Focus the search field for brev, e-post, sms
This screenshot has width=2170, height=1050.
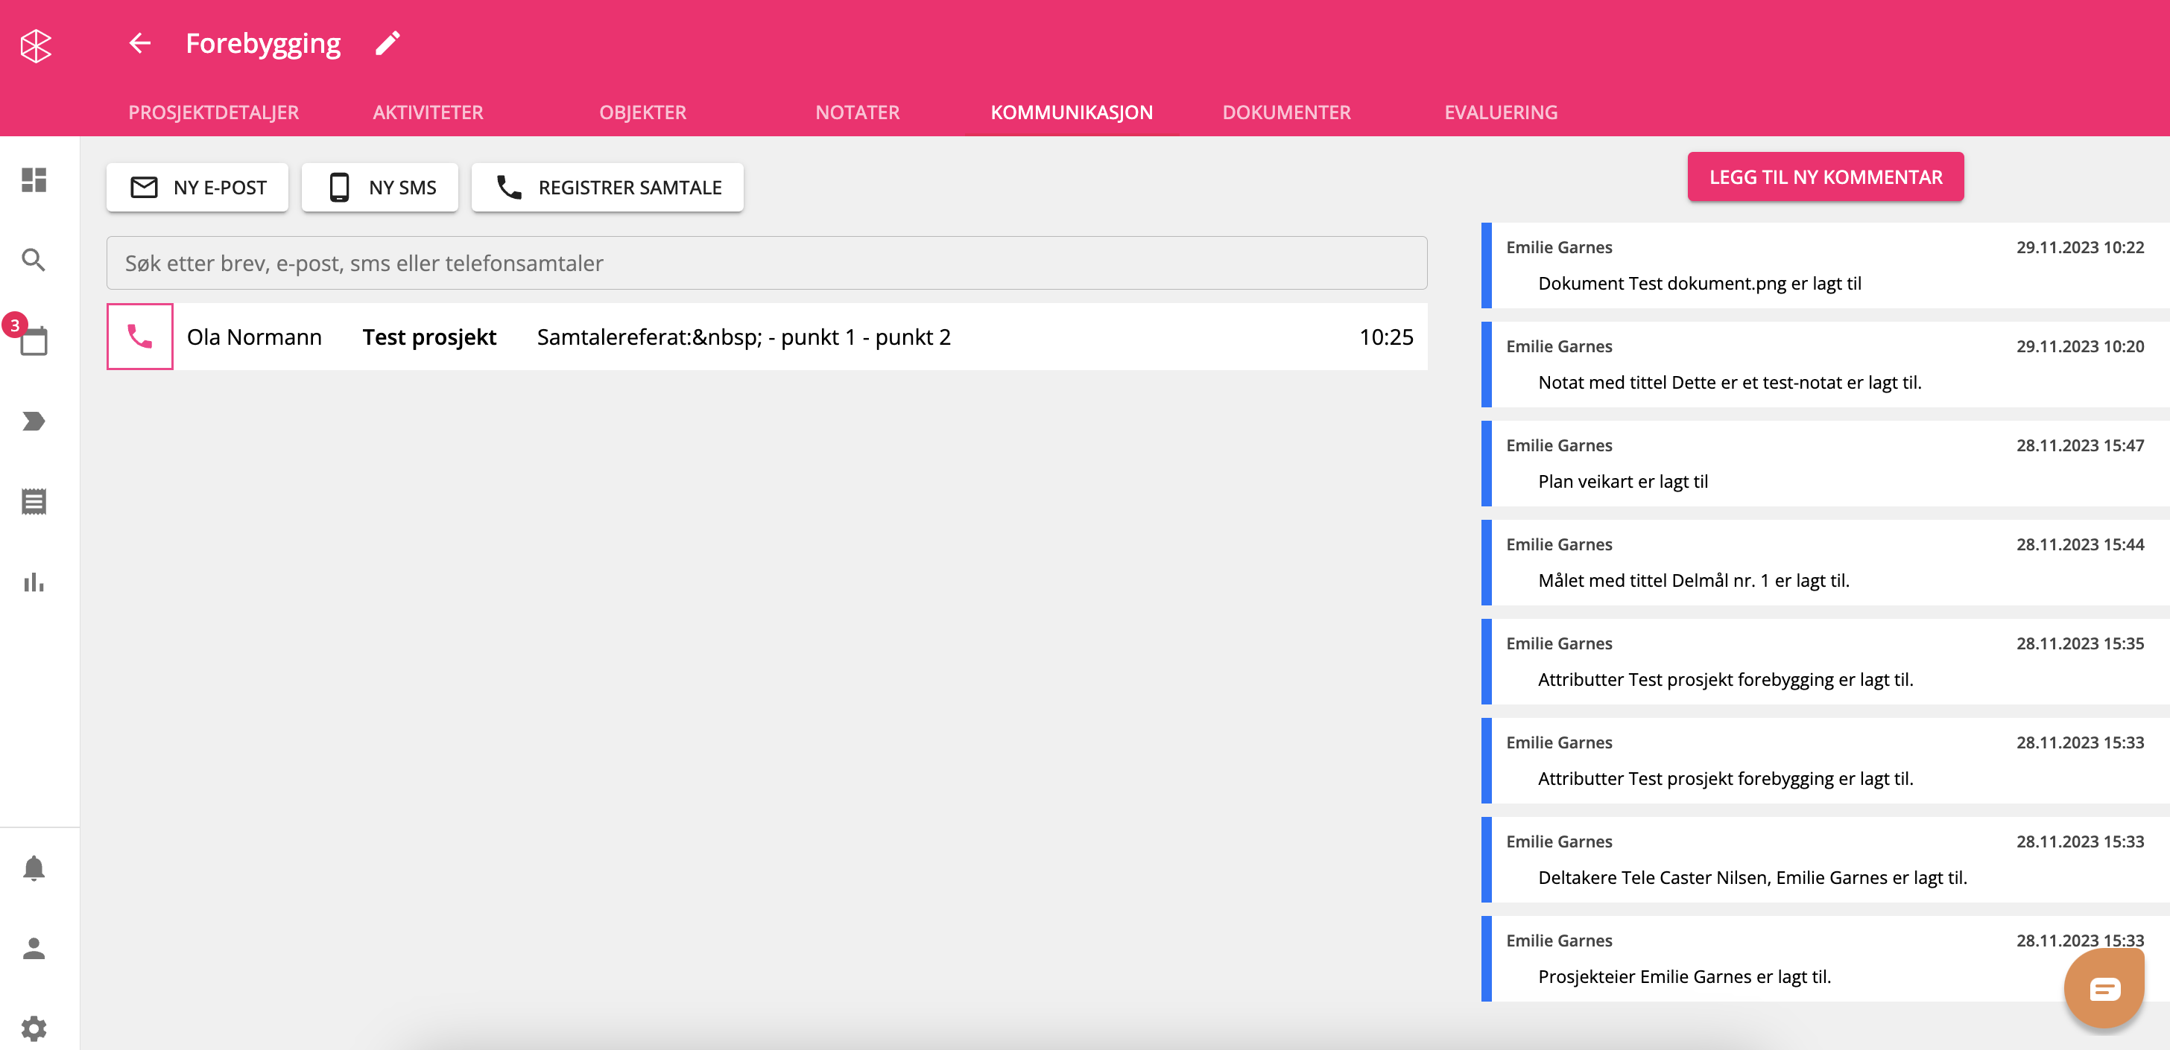coord(767,263)
